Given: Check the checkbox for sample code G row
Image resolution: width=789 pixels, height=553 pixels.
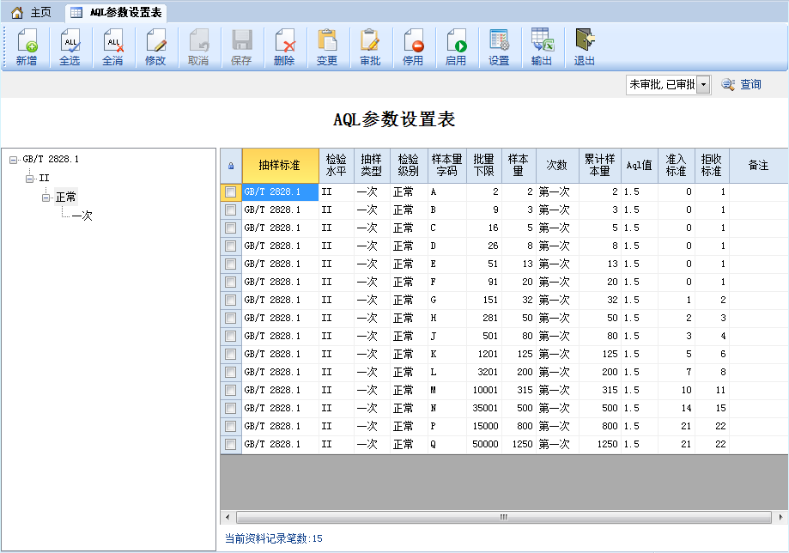Looking at the screenshot, I should tap(230, 300).
